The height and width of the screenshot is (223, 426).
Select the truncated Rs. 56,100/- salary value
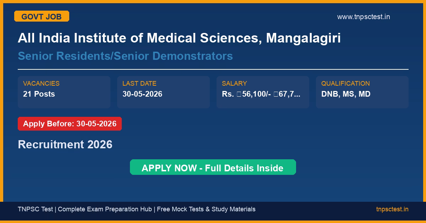261,94
